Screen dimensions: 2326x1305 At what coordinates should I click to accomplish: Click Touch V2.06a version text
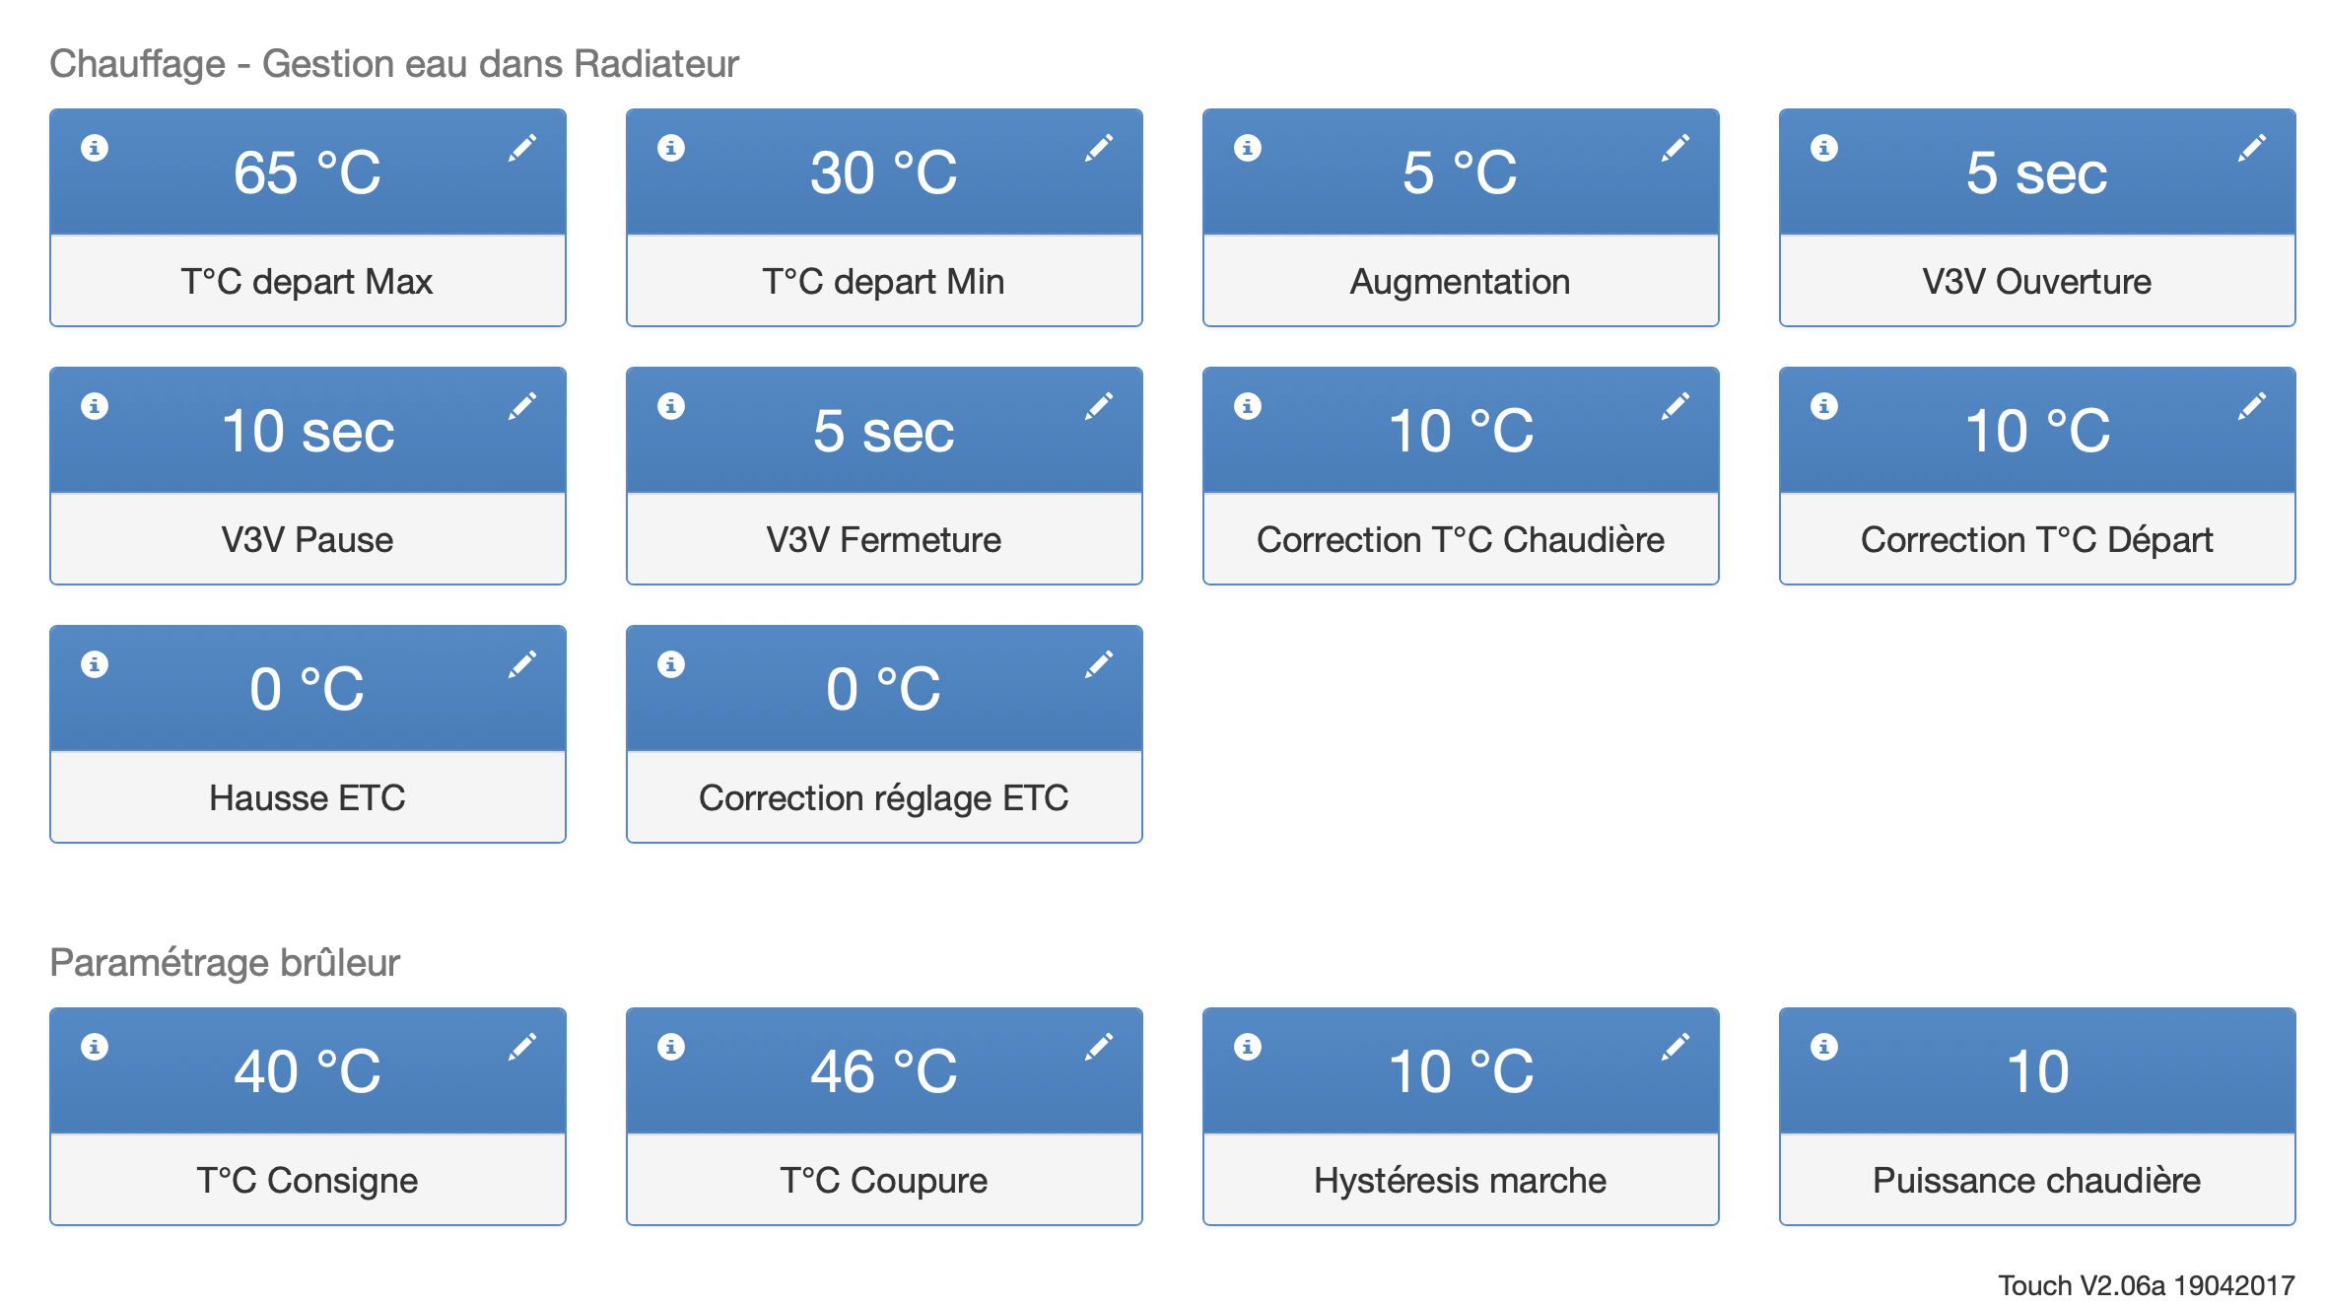[x=2146, y=1285]
